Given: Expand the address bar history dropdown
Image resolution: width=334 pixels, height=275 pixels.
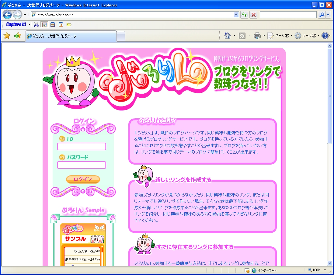Looking at the screenshot, I should (236, 15).
